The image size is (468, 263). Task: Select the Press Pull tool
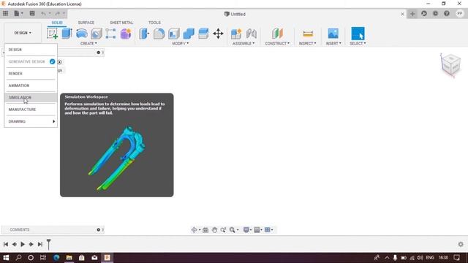click(144, 34)
